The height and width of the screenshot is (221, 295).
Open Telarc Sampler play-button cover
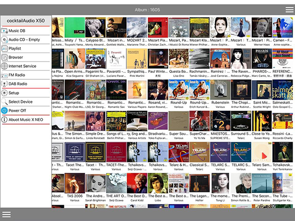[x=262, y=152]
